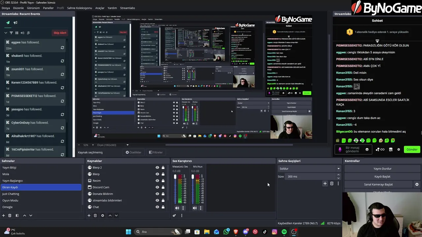The image size is (422, 237).
Task: Open the event filter funnel icon
Action: point(11,33)
